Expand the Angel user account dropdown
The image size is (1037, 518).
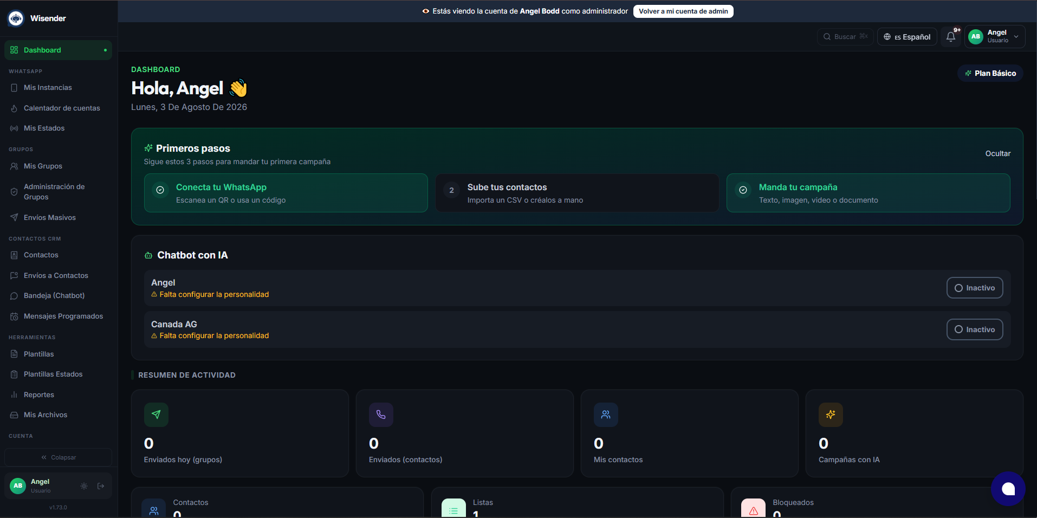tap(995, 37)
